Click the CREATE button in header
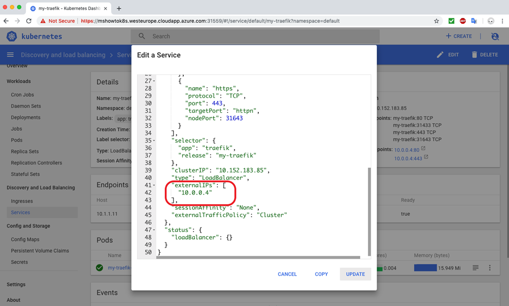Screen dimensions: 509x306 pos(459,36)
